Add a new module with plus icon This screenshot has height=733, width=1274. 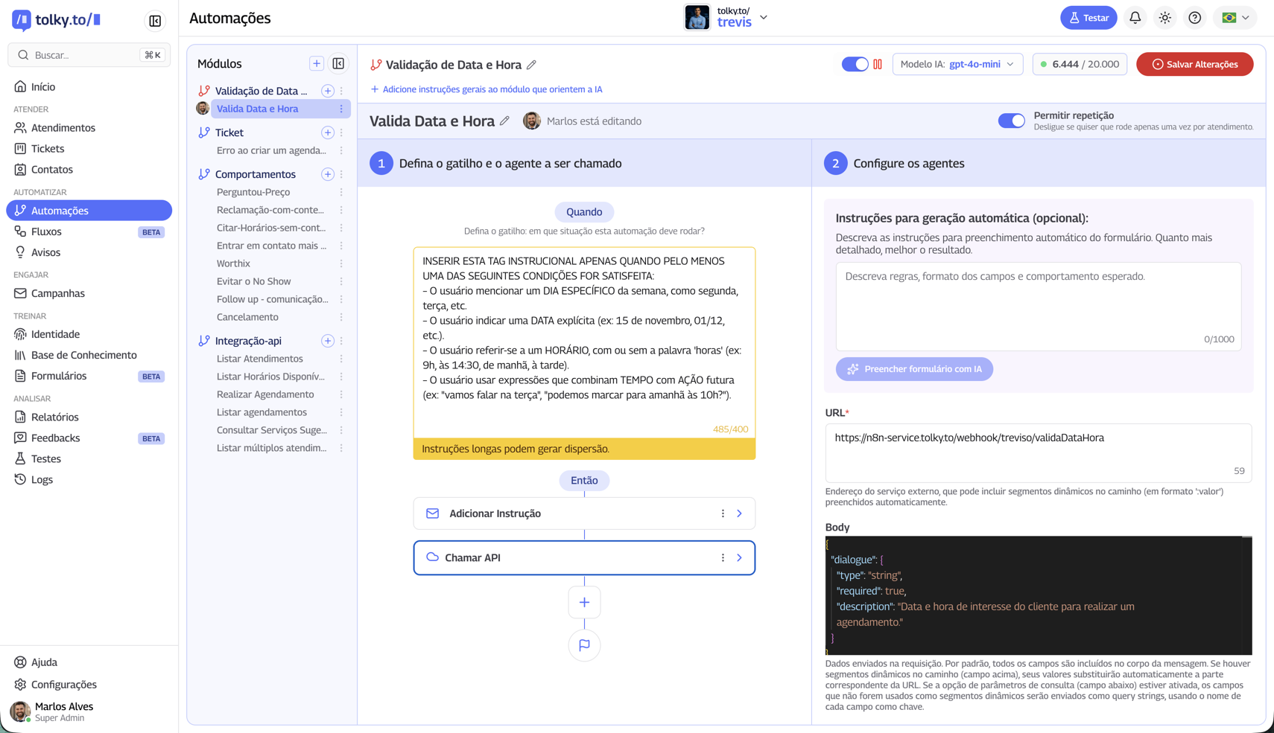coord(317,64)
